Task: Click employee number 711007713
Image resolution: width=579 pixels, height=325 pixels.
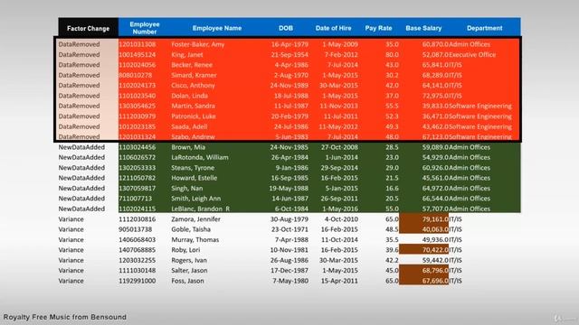Action: (x=135, y=199)
